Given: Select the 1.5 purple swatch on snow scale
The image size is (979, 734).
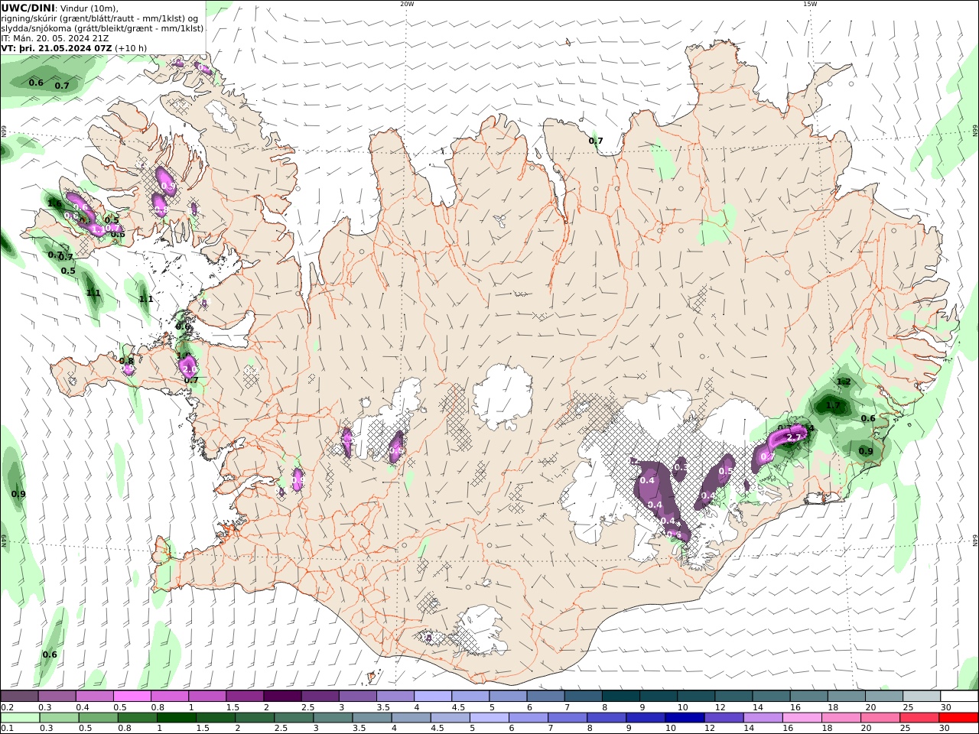Looking at the screenshot, I should [244, 697].
